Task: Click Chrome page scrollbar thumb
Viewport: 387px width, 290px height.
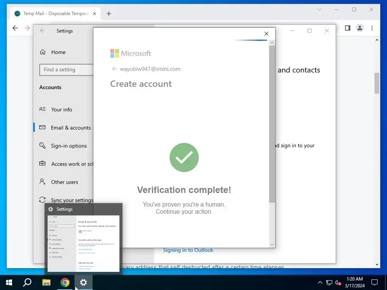Action: coord(377,83)
